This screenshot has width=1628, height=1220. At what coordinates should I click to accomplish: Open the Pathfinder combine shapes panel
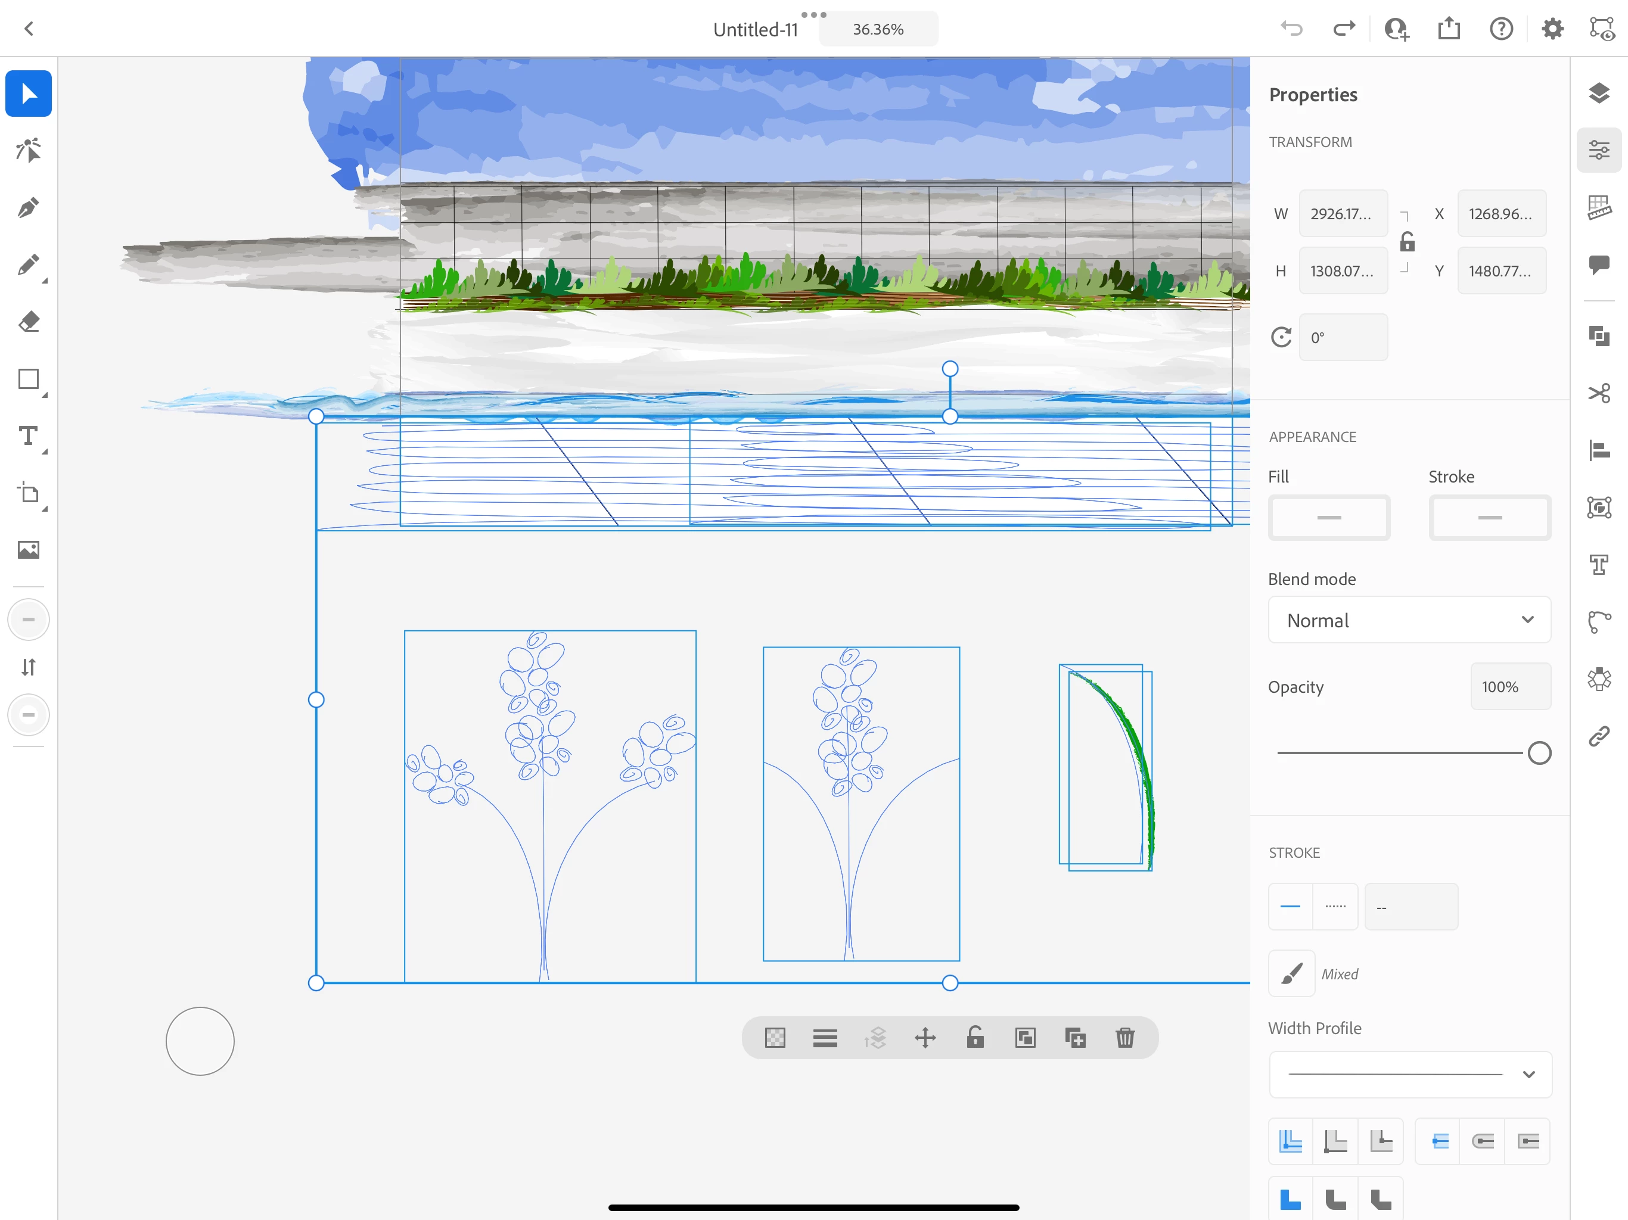click(1599, 336)
